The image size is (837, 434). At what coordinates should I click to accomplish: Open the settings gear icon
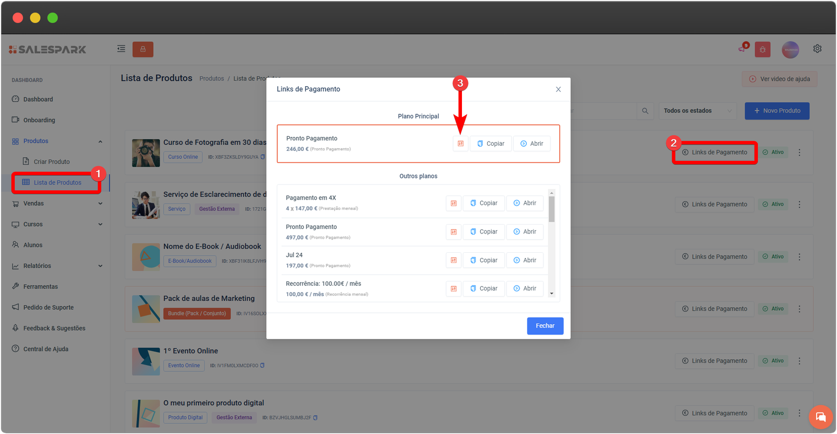[817, 49]
